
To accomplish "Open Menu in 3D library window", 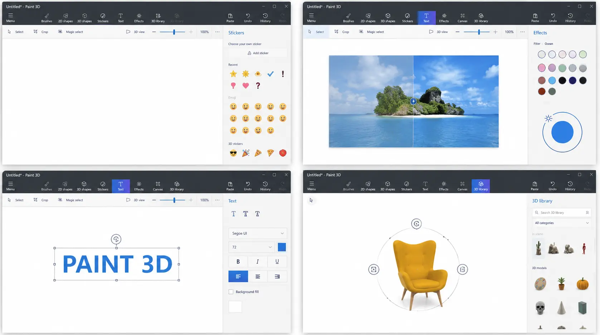I will pyautogui.click(x=312, y=186).
